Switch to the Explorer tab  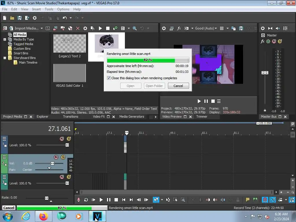[x=42, y=117]
